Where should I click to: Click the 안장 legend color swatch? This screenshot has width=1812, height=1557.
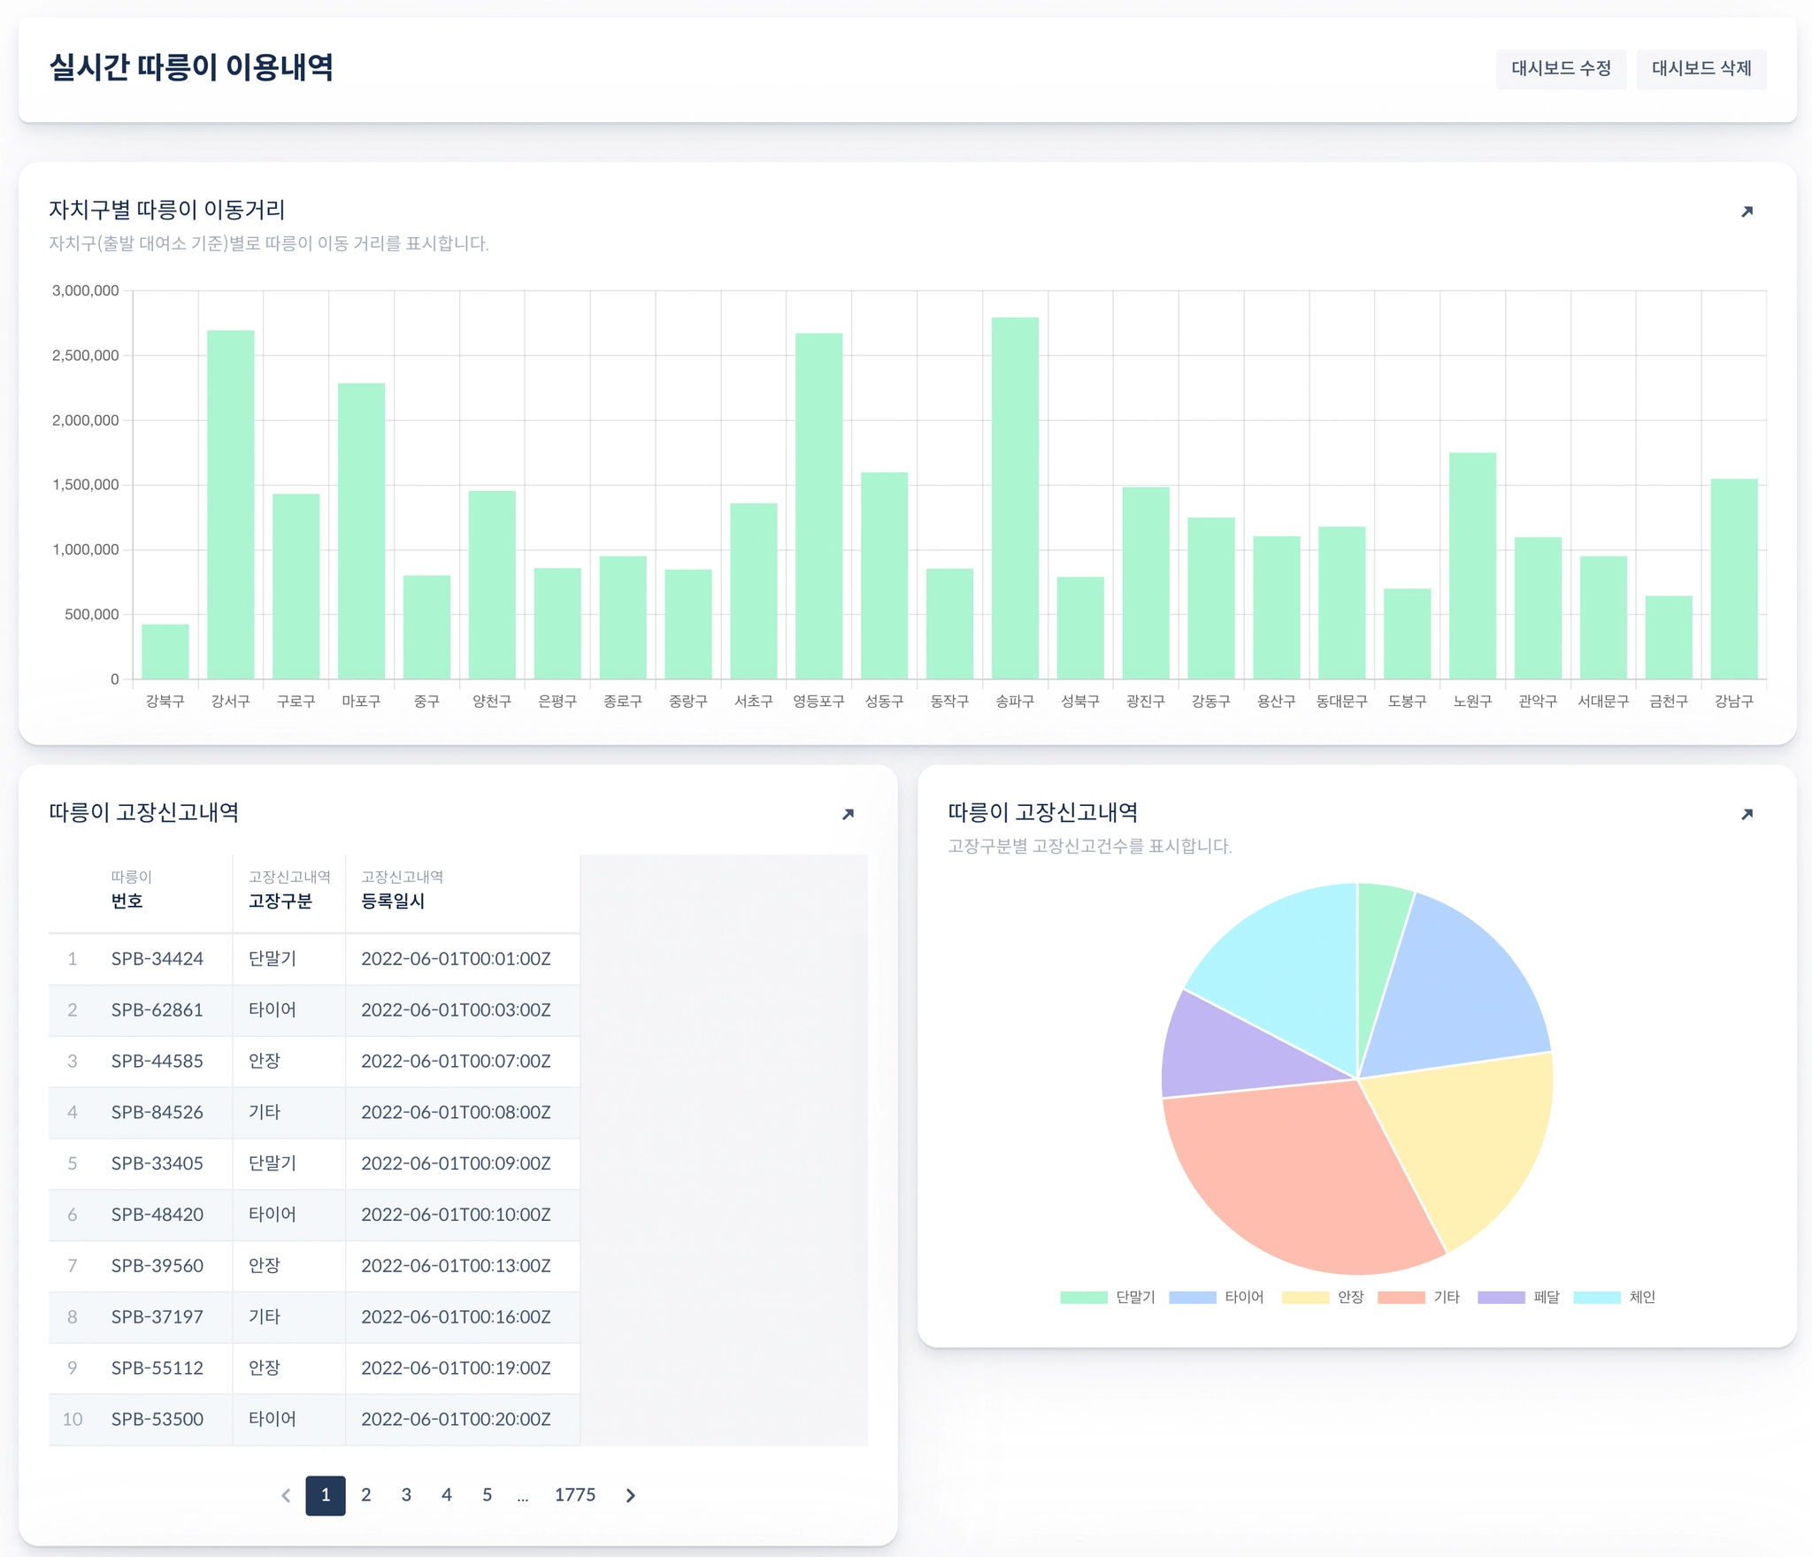tap(1305, 1297)
